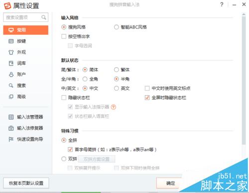Click the monitor icon next to 常用
The image size is (249, 193).
point(11,30)
